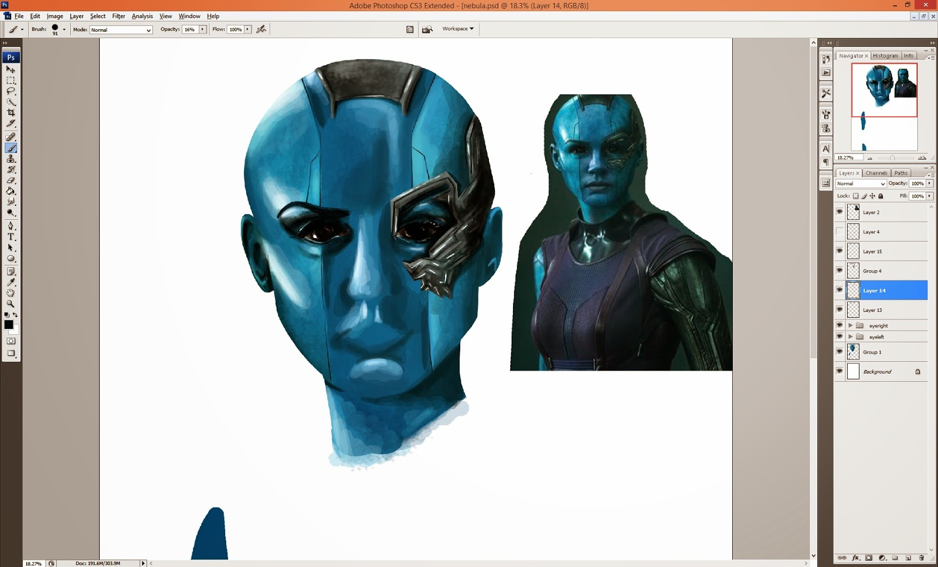Select the Horizontal Type tool
This screenshot has width=938, height=567.
pyautogui.click(x=11, y=237)
